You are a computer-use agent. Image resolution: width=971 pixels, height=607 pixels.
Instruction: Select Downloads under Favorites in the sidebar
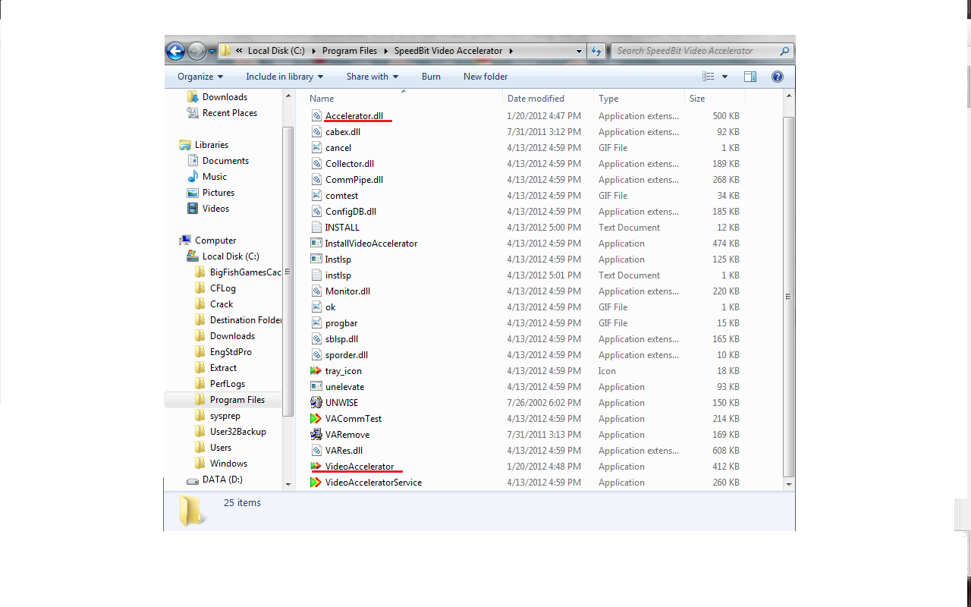(225, 97)
